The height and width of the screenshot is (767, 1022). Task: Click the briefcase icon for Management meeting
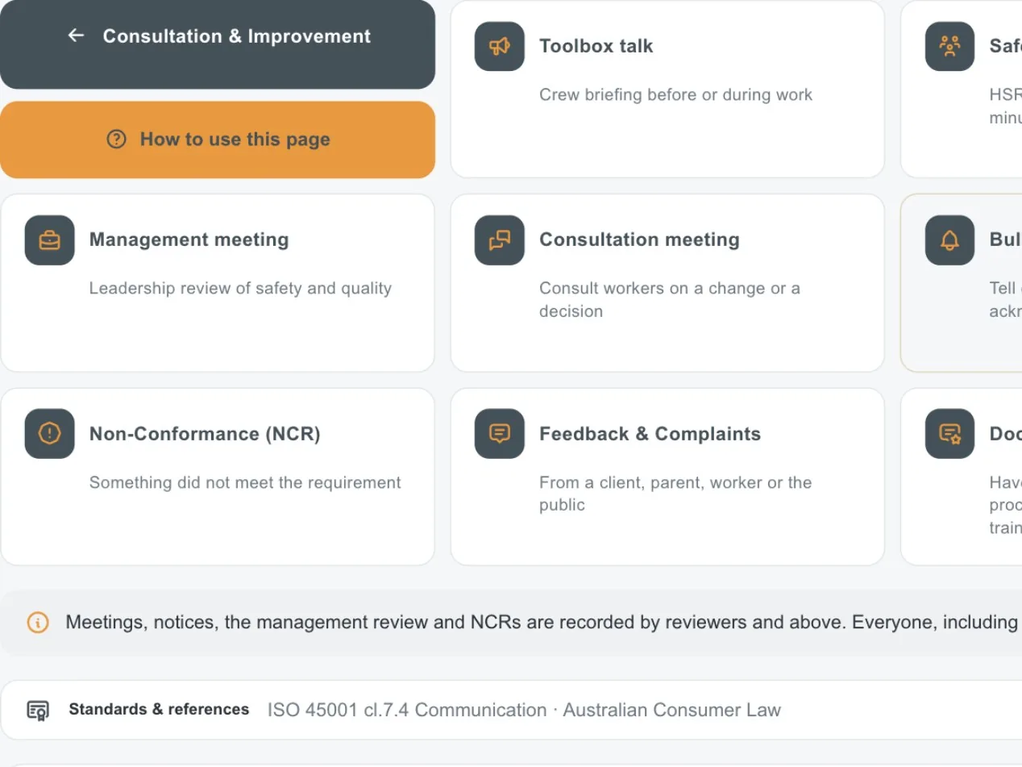(50, 240)
